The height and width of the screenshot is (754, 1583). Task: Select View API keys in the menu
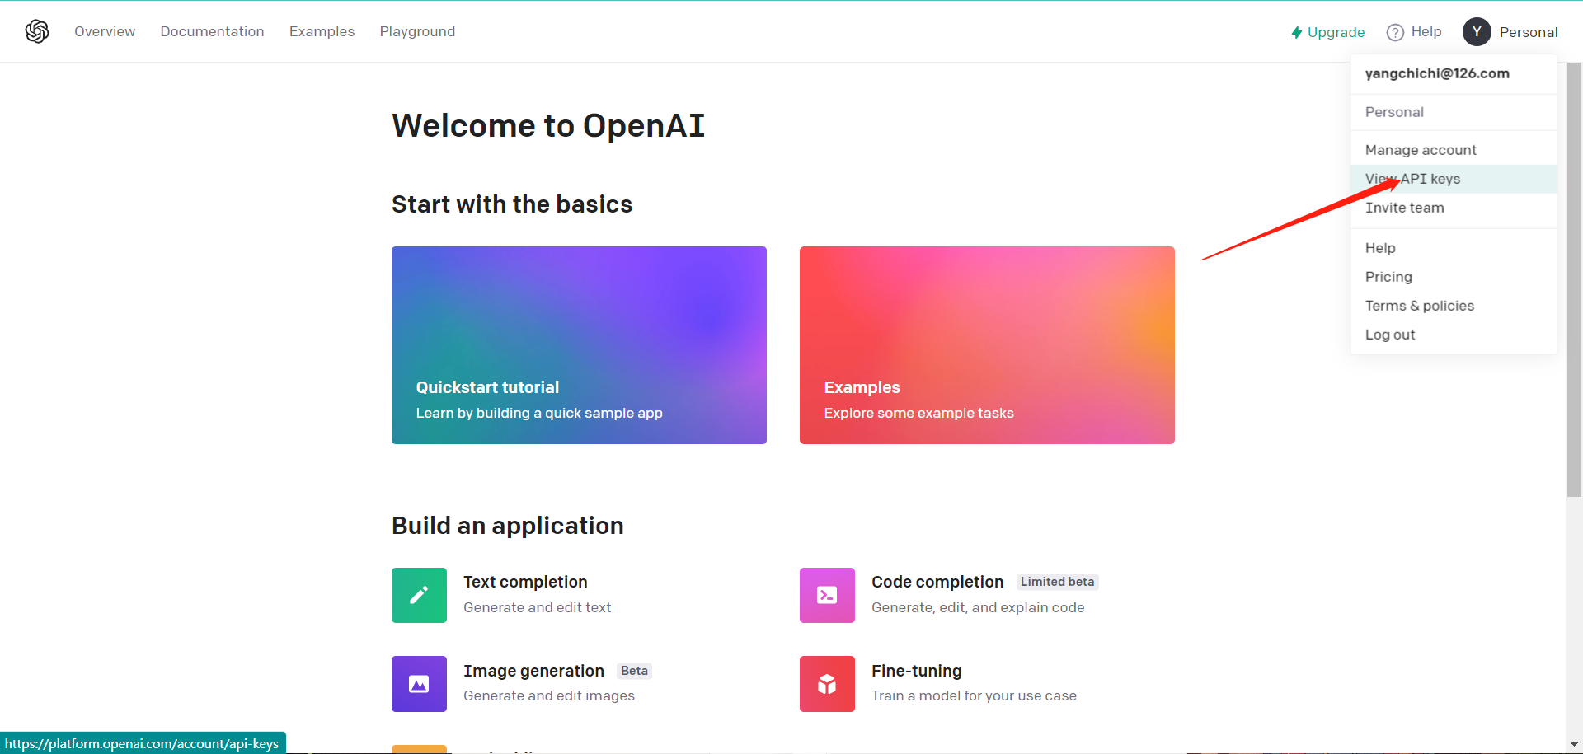point(1454,179)
